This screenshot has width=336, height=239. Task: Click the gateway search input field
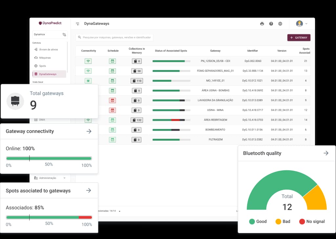click(x=114, y=38)
